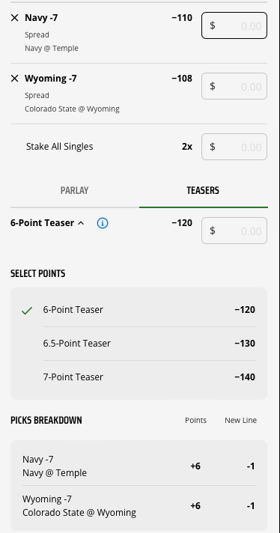Focus the Navy -7 stake field

coord(234,25)
